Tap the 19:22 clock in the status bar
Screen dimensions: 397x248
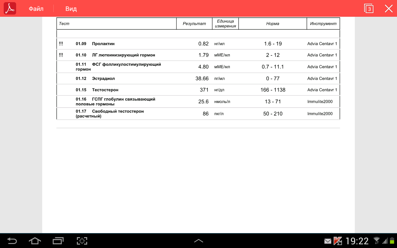357,241
